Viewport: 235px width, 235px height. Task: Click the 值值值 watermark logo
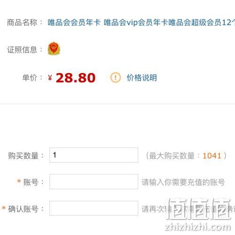(x=199, y=209)
